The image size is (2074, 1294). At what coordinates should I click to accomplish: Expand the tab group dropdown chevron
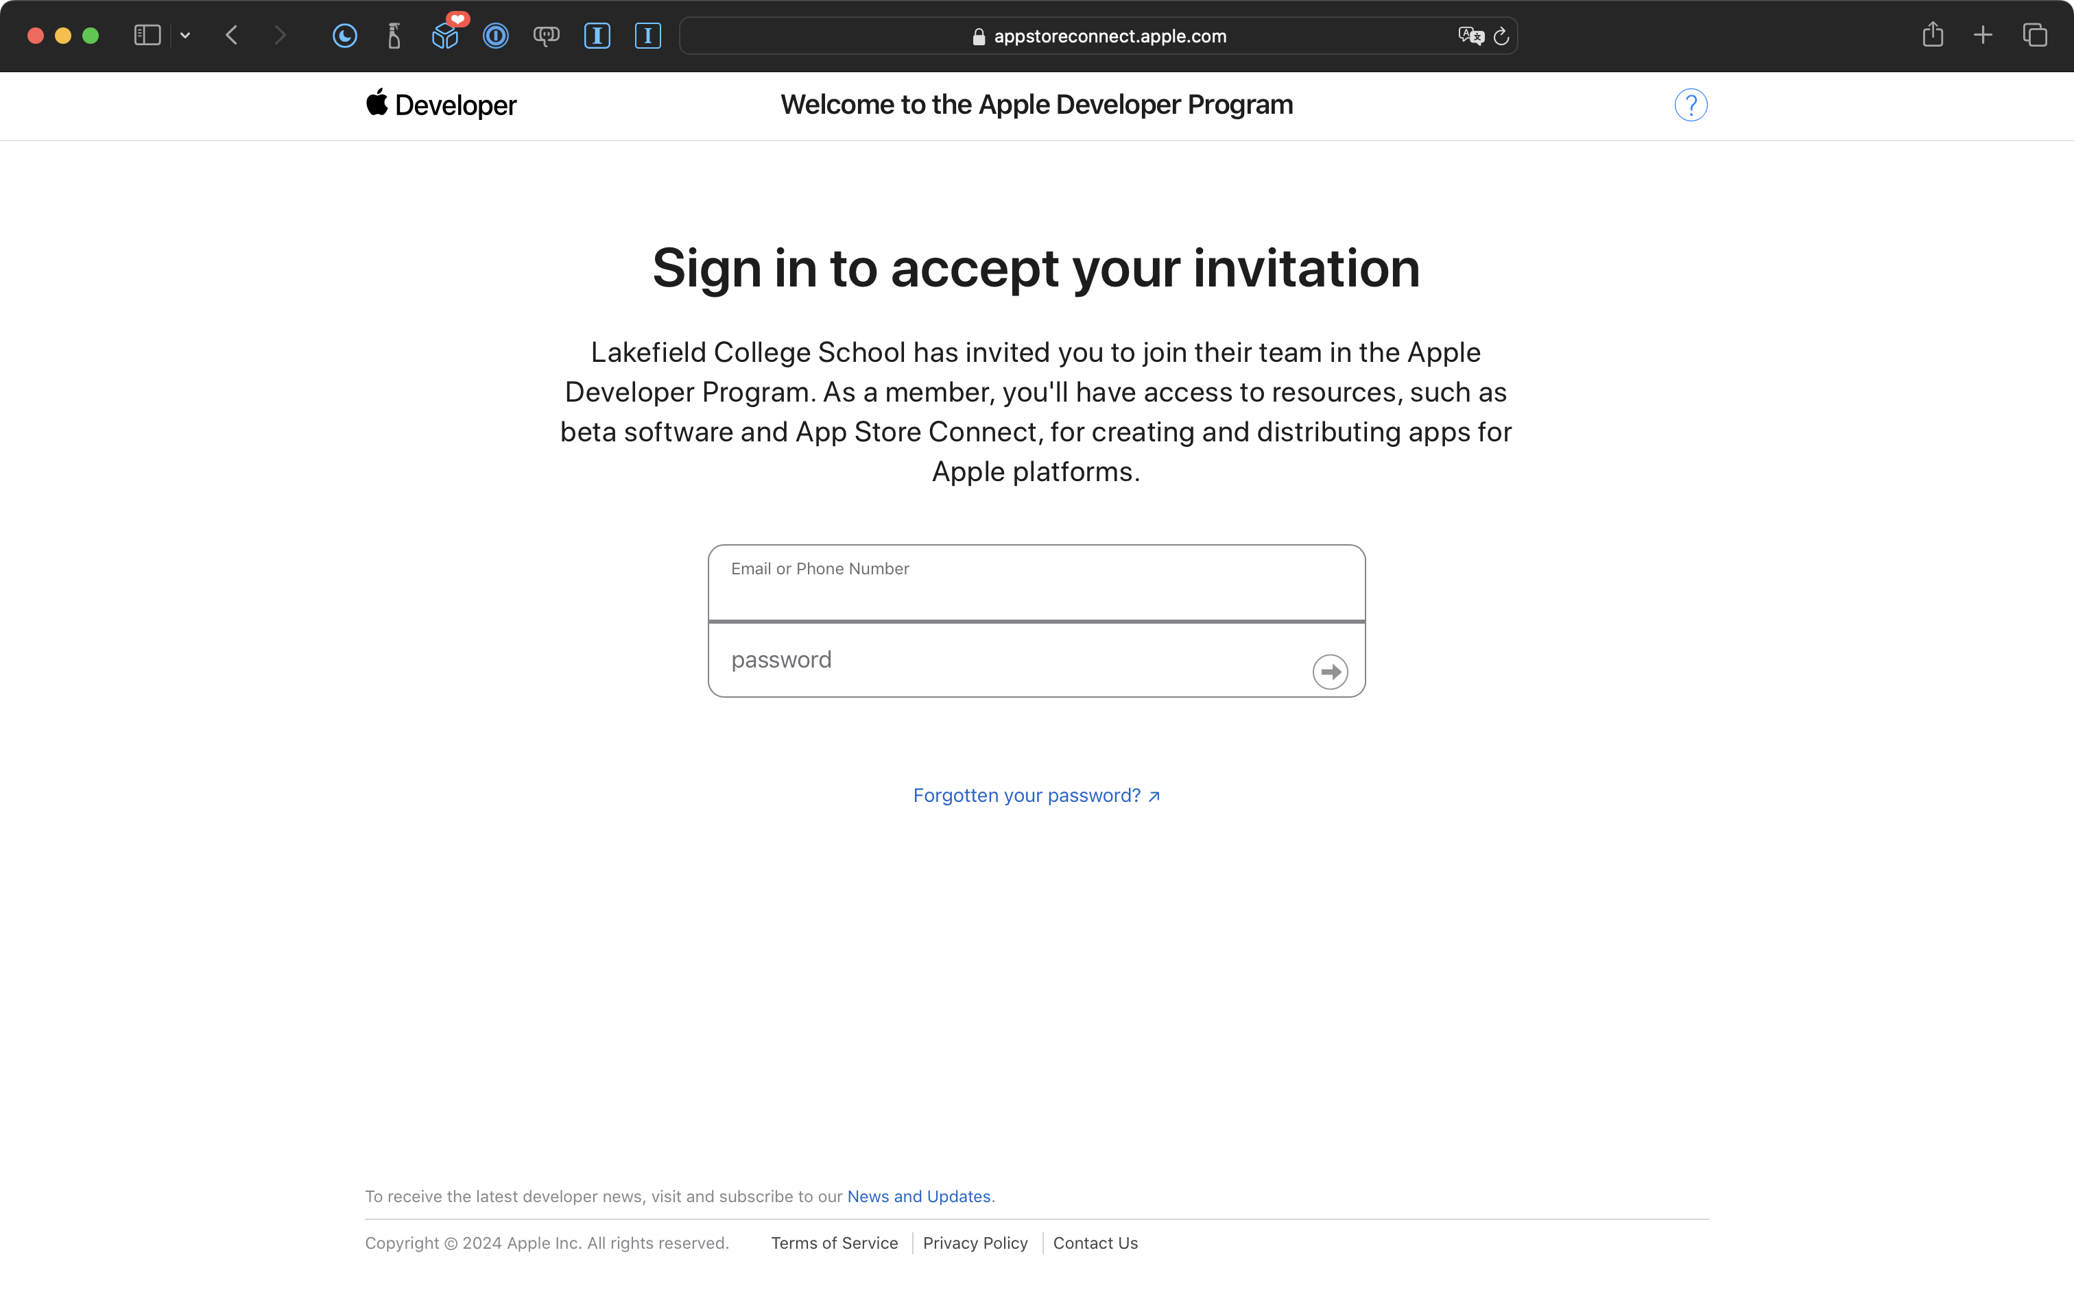[185, 35]
